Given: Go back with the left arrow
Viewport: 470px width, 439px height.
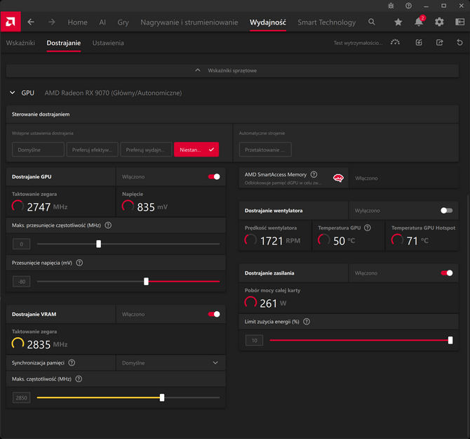Looking at the screenshot, I should 31,22.
